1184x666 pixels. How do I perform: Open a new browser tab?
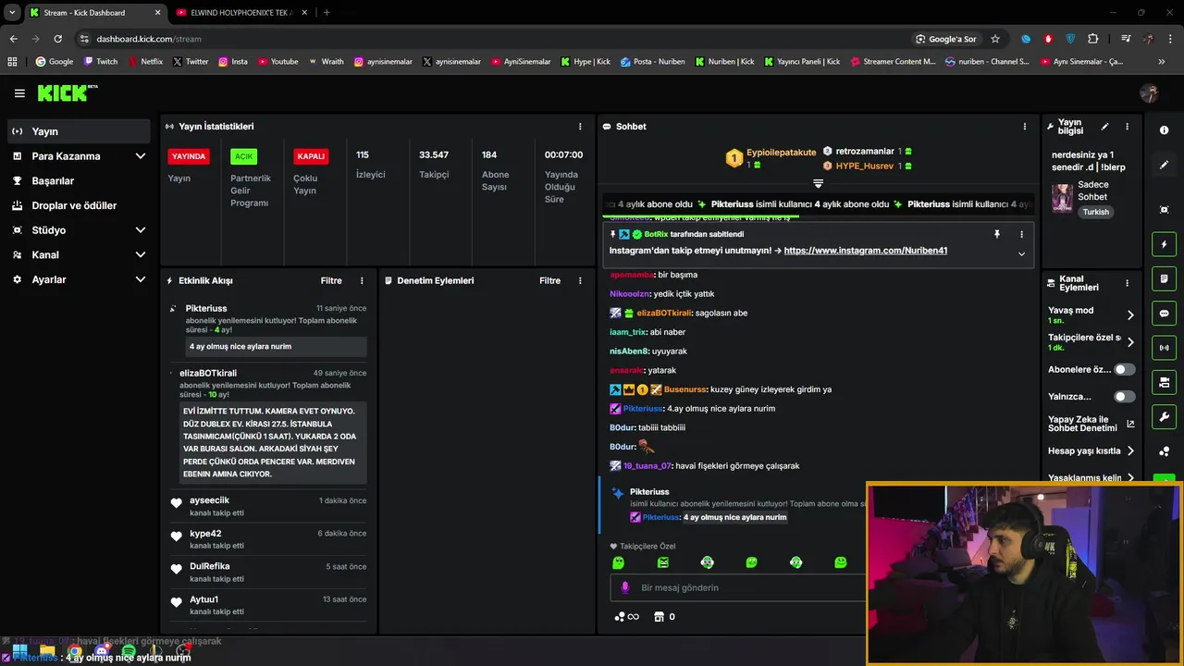(x=327, y=13)
